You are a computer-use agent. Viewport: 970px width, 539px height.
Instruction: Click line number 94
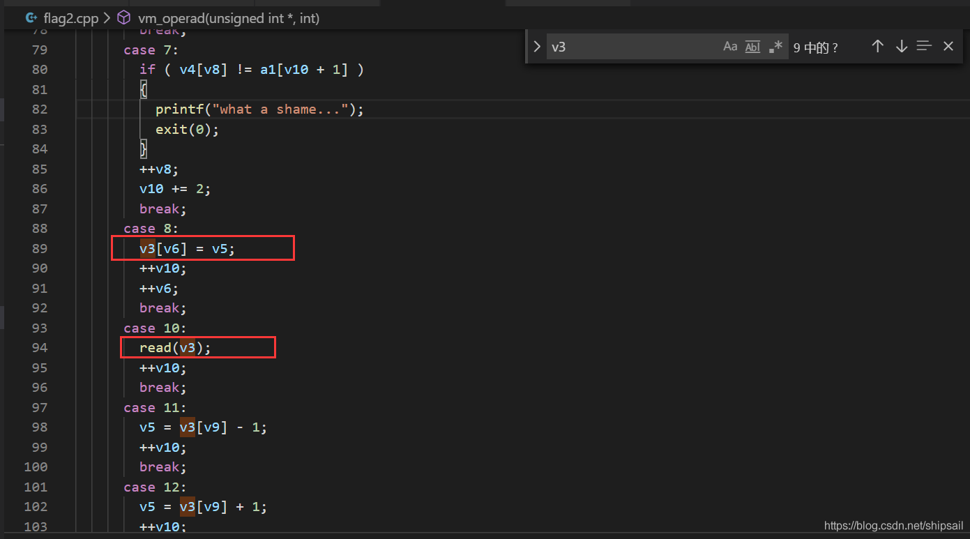(x=40, y=347)
